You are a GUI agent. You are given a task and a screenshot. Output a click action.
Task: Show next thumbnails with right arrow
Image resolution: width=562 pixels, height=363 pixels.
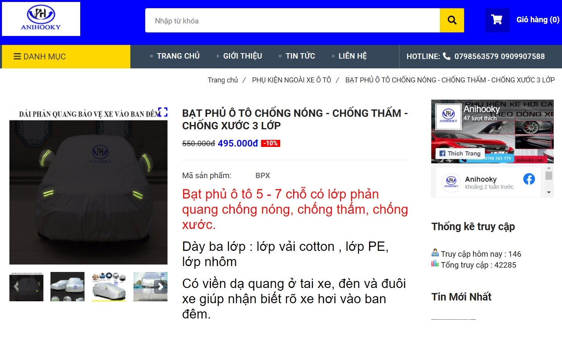(160, 286)
